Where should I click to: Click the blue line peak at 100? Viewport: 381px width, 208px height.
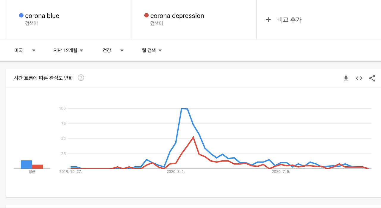point(184,109)
